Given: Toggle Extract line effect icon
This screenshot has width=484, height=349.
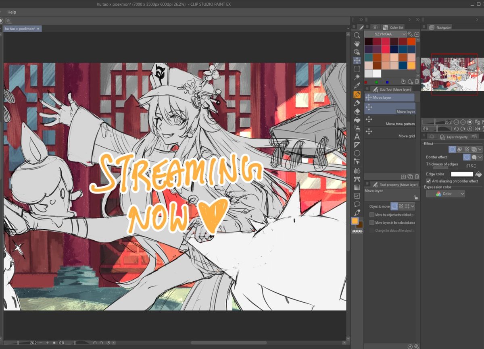Looking at the screenshot, I should pyautogui.click(x=459, y=149).
